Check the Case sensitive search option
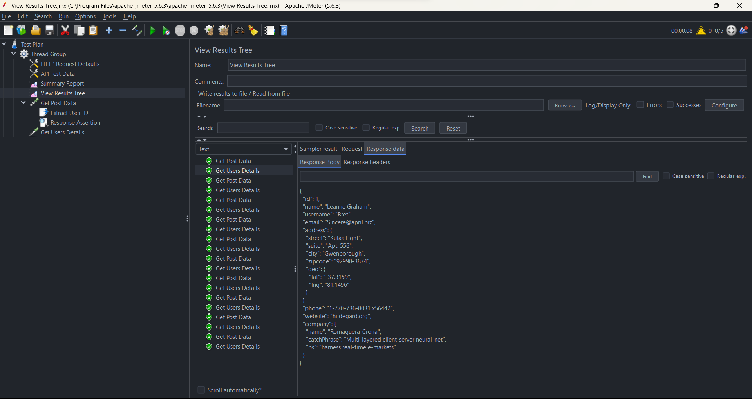 click(319, 127)
